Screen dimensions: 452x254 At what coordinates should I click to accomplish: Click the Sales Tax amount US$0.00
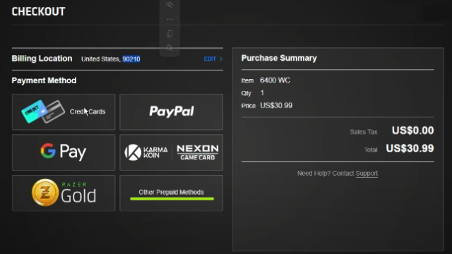point(412,131)
